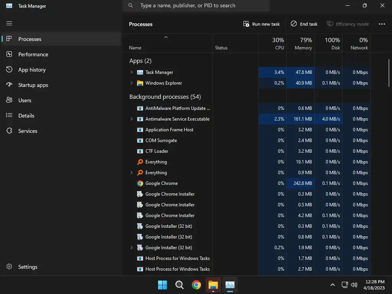Expand the third Google Installer (32 bit) row
The width and height of the screenshot is (392, 294).
(132, 247)
